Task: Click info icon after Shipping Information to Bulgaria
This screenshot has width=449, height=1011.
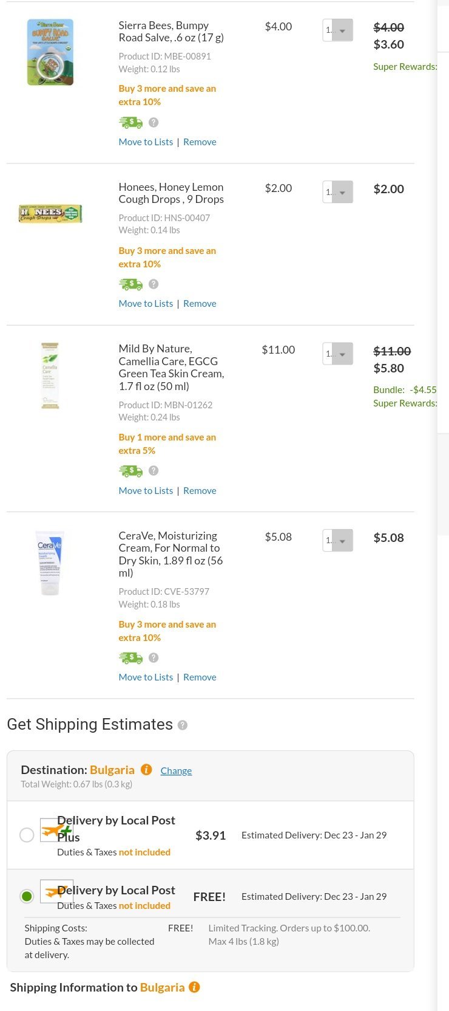Action: pos(194,987)
